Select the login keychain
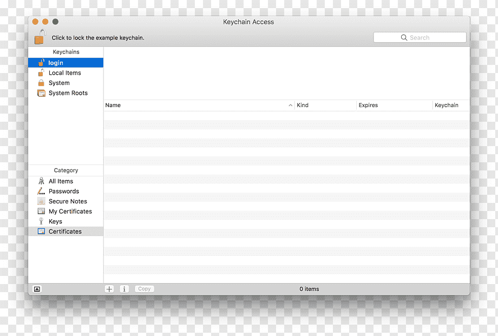Viewport: 498px width, 336px height. pos(65,63)
